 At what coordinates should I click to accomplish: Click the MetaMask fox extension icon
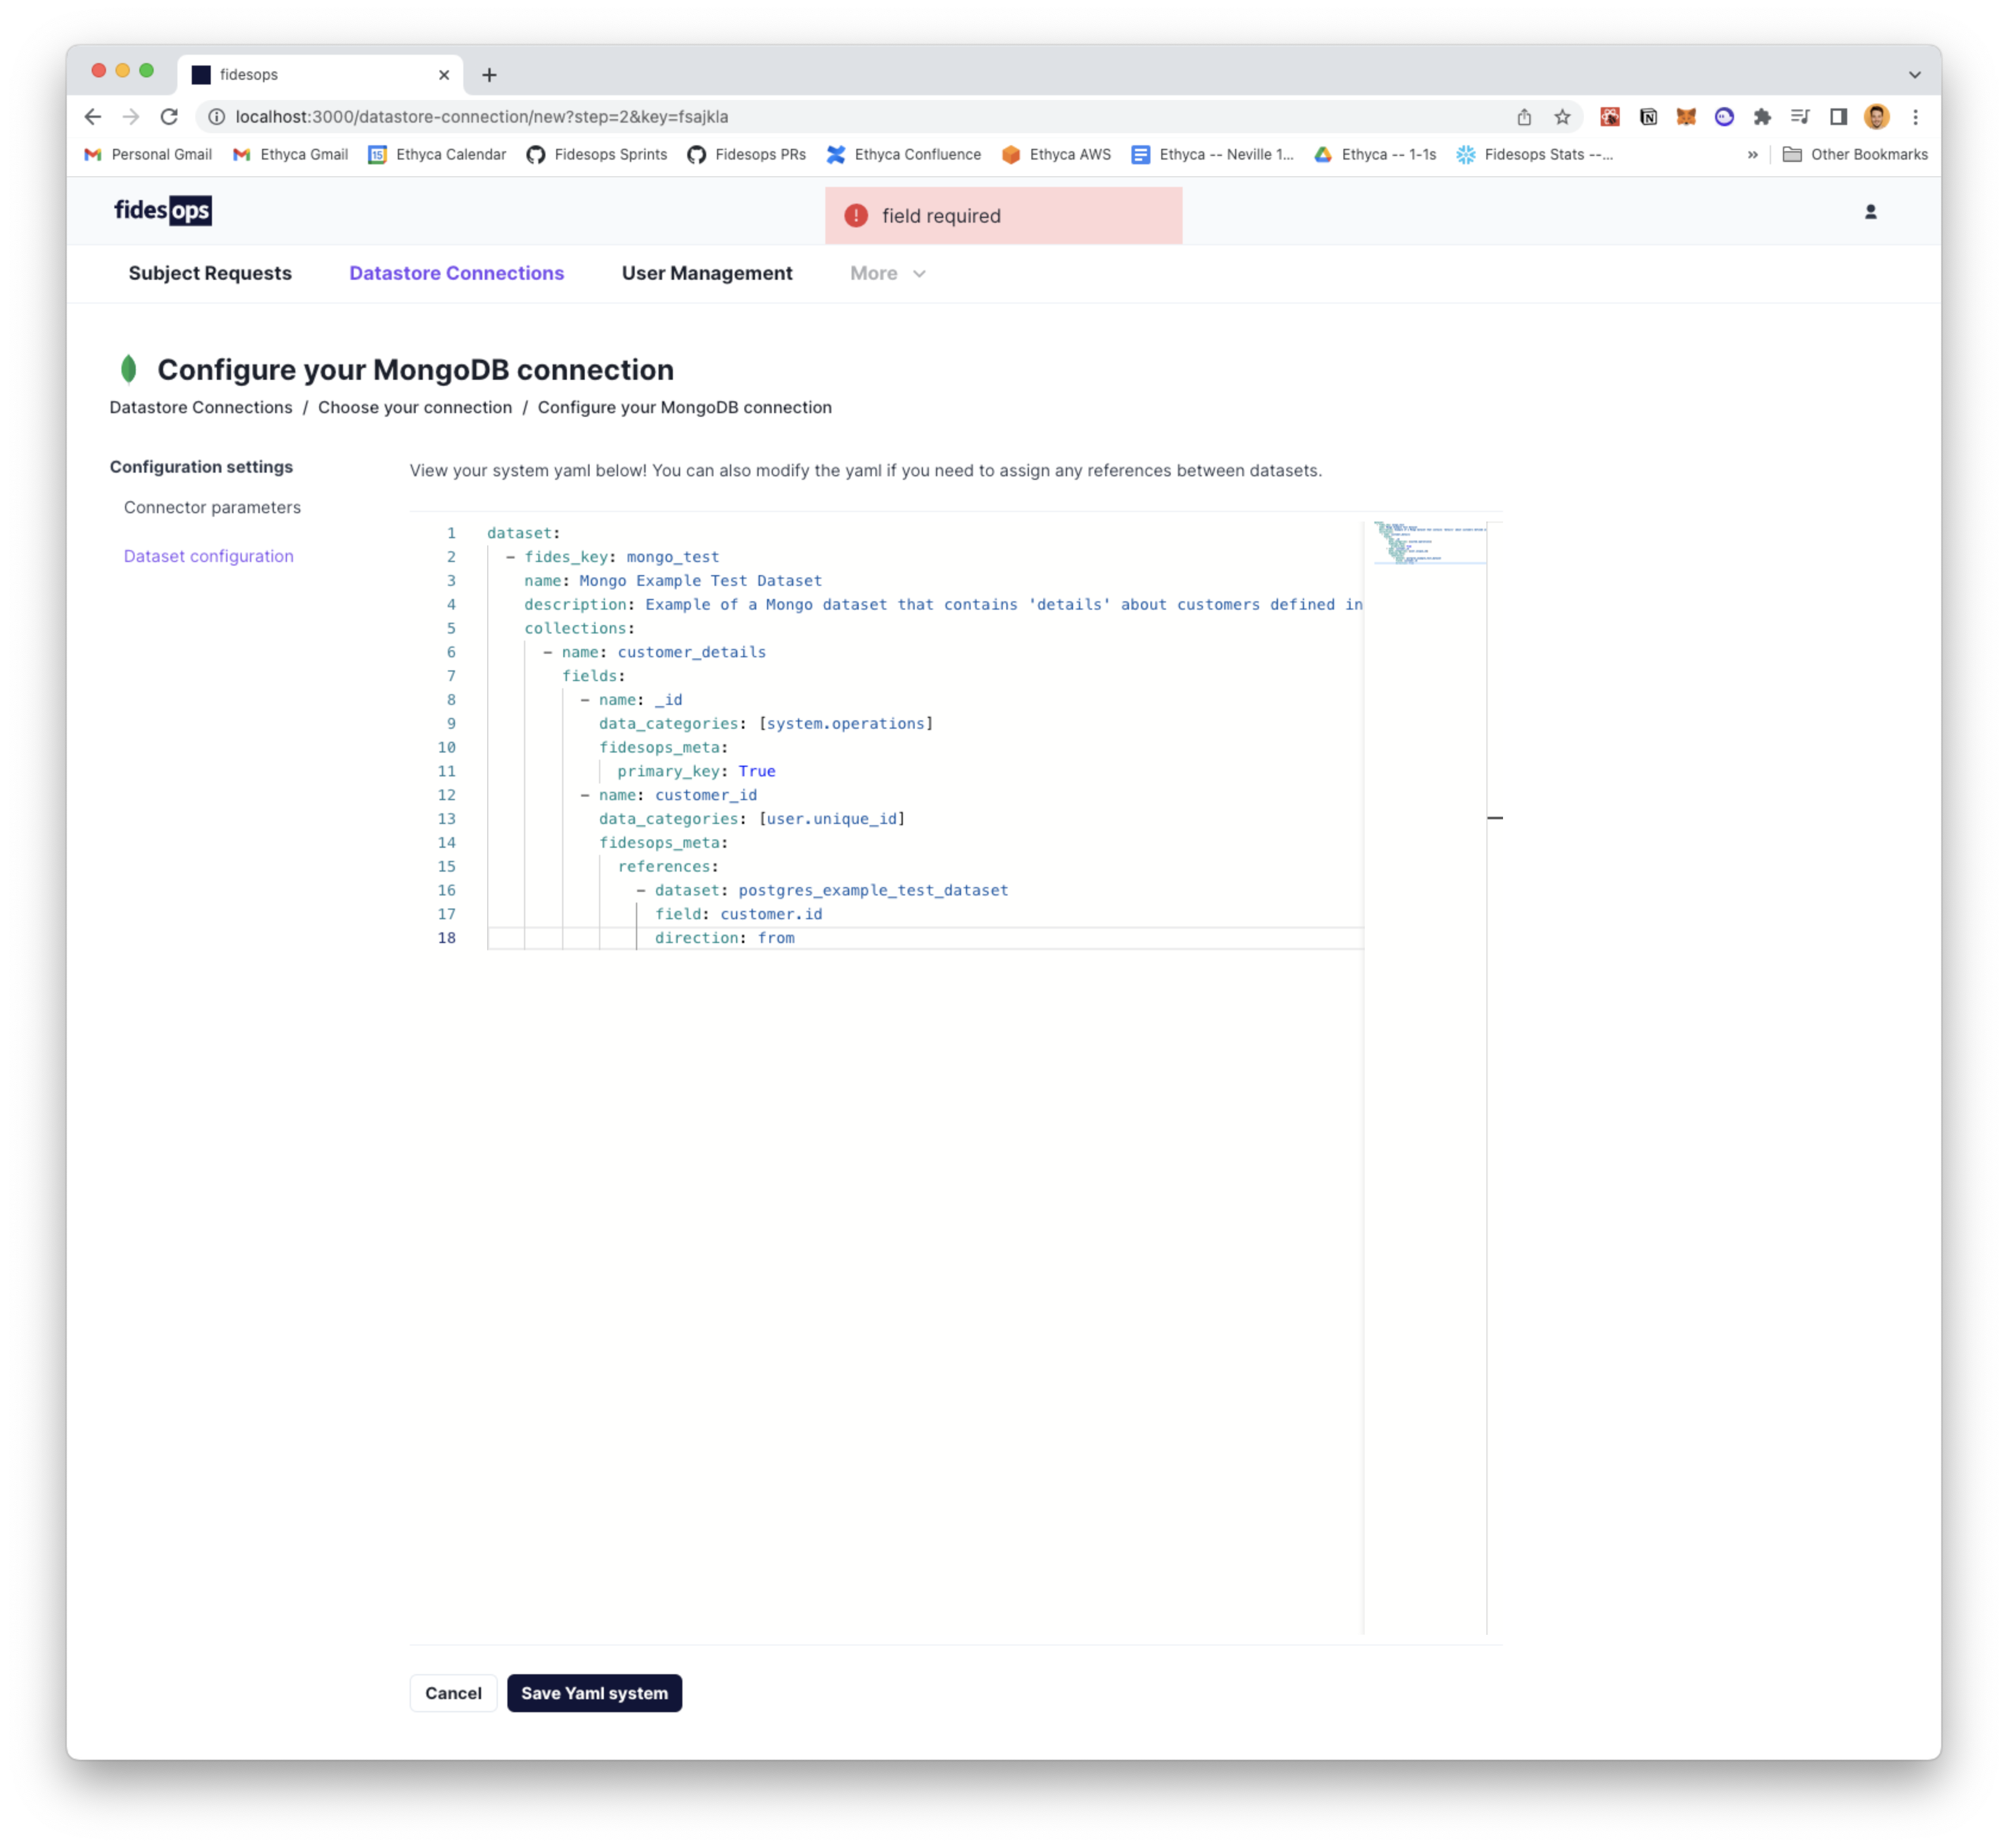tap(1686, 117)
